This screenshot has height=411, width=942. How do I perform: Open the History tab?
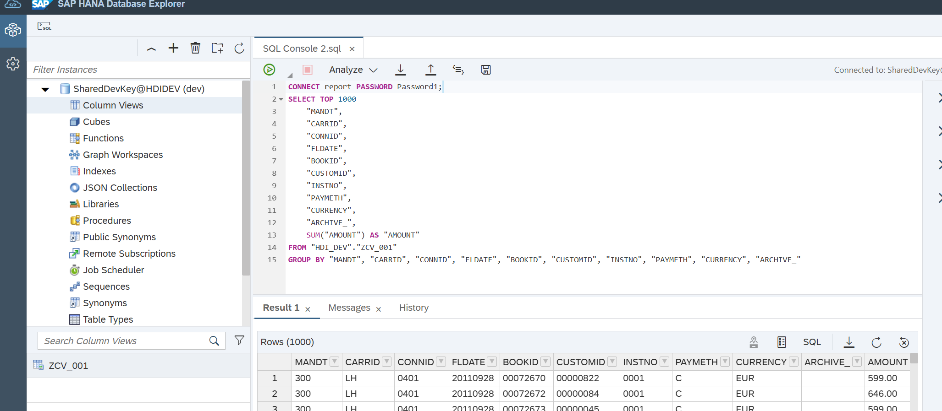[414, 308]
